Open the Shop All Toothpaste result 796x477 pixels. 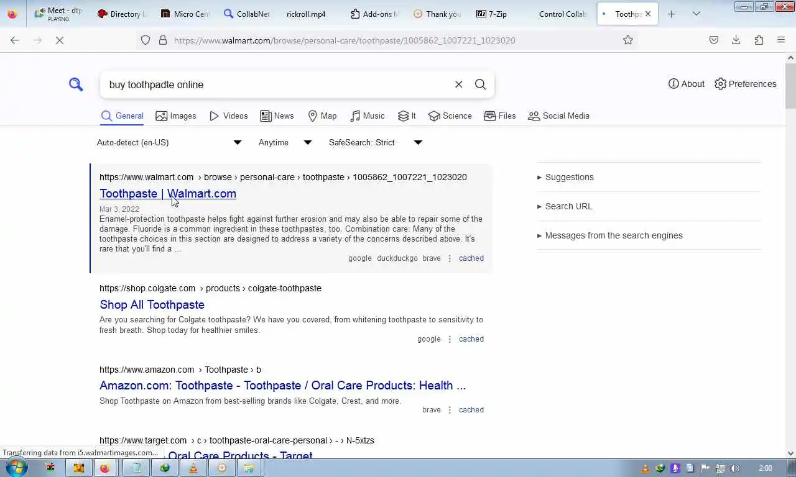click(152, 304)
